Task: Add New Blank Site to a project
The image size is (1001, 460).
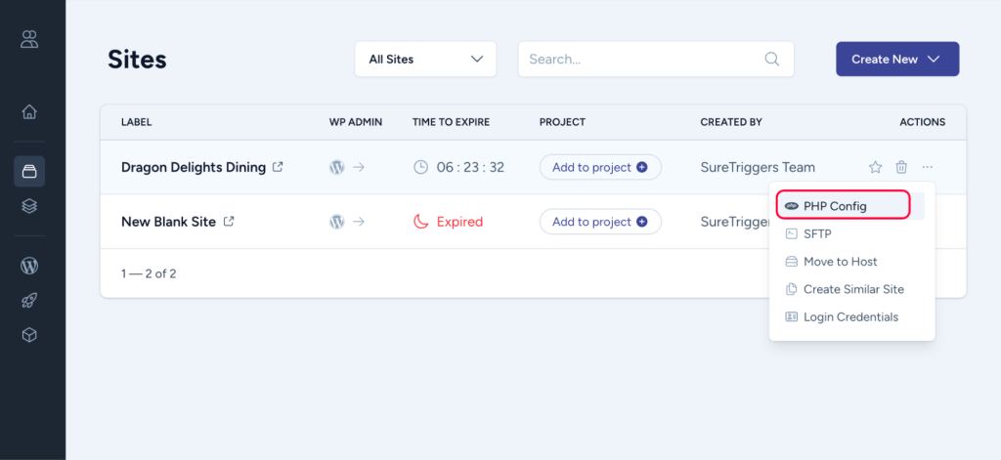Action: [600, 222]
